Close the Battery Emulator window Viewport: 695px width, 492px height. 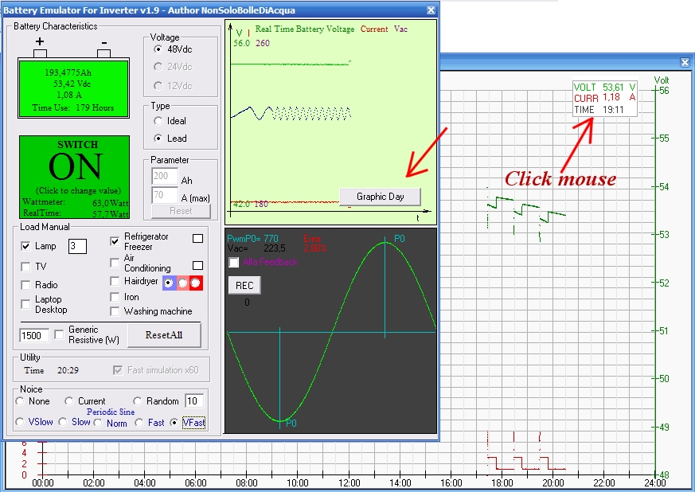(x=431, y=10)
